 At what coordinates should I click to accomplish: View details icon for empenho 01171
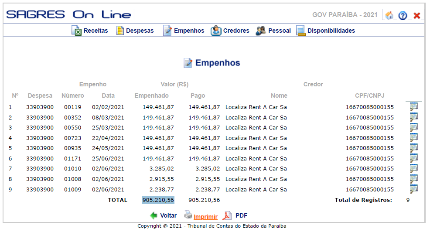pyautogui.click(x=413, y=158)
